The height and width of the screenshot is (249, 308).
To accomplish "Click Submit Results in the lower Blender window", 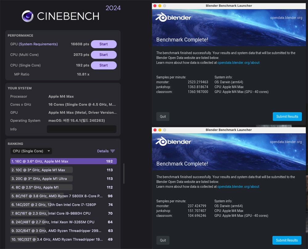I will pos(287,240).
